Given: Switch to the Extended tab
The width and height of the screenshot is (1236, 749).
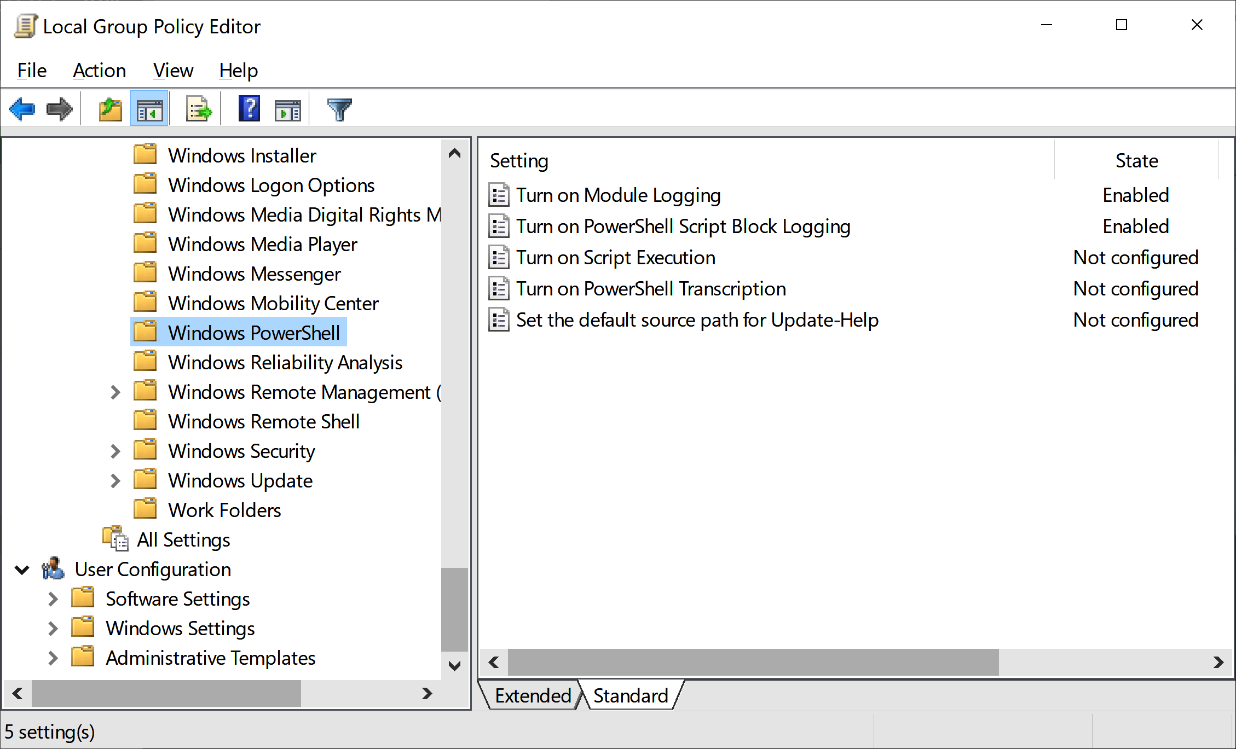Looking at the screenshot, I should 533,695.
